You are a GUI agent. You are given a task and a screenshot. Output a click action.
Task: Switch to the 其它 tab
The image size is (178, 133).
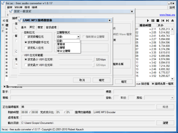[32, 27]
